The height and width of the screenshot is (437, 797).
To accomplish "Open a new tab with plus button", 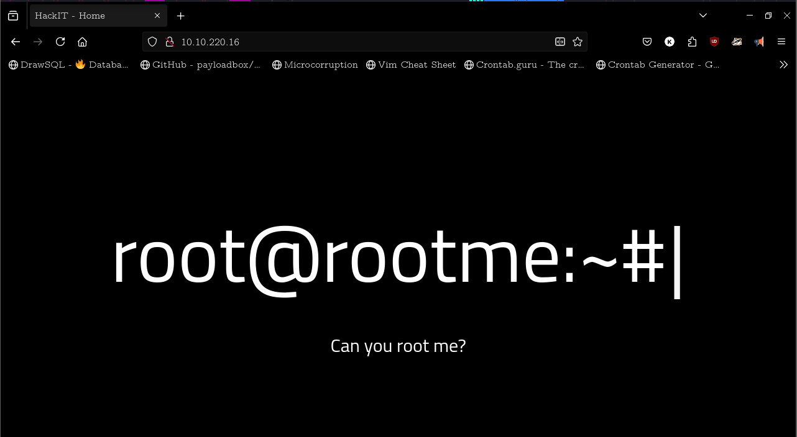I will (180, 16).
